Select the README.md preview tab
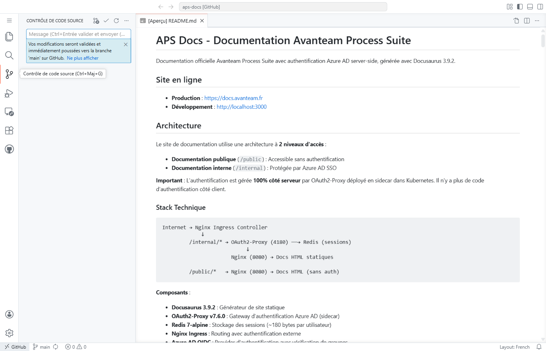The height and width of the screenshot is (351, 546). coord(172,21)
